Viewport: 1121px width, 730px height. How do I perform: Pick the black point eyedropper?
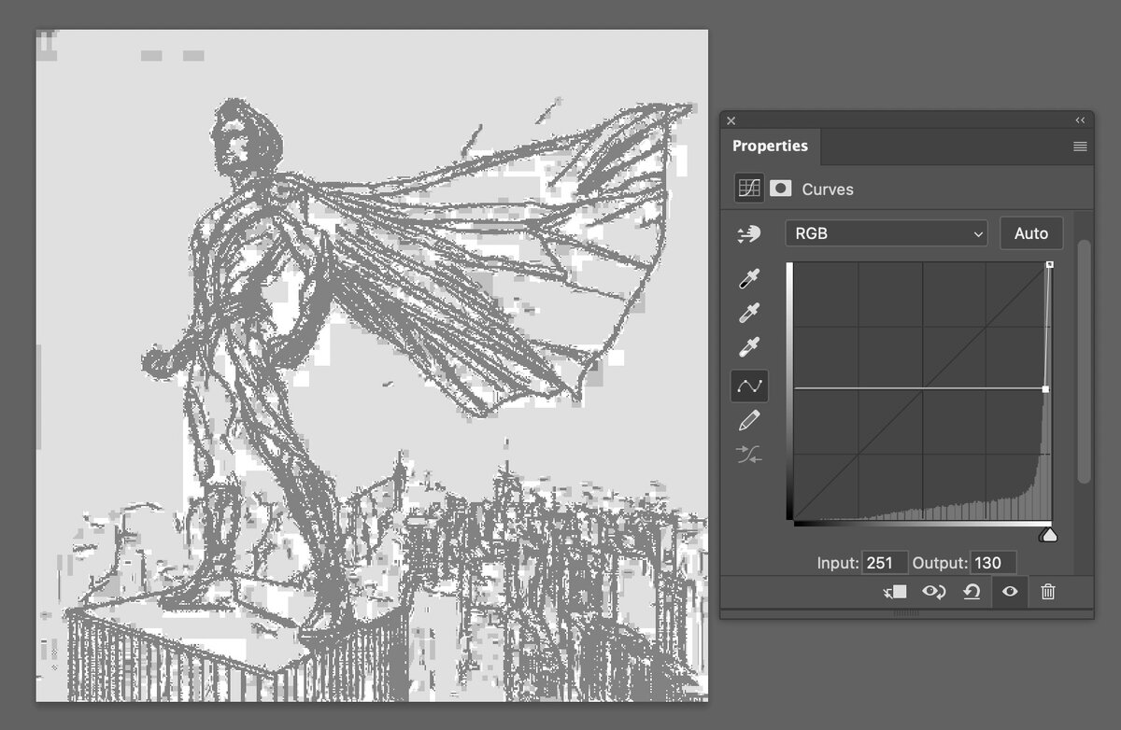(x=749, y=278)
